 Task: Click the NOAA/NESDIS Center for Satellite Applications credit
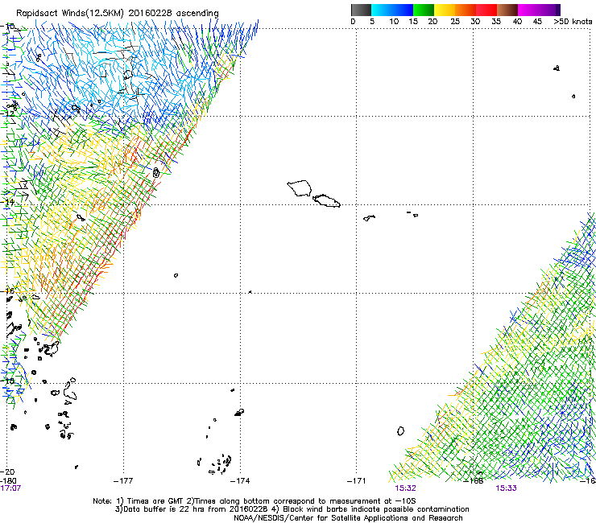point(348,518)
